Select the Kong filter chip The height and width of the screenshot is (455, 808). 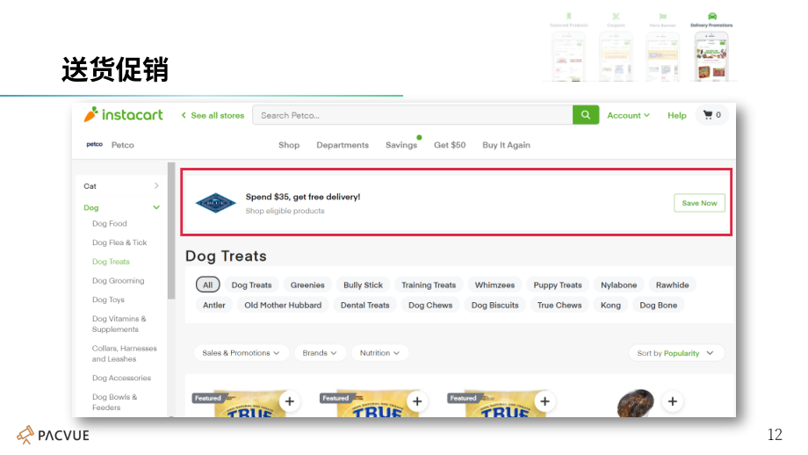click(610, 305)
